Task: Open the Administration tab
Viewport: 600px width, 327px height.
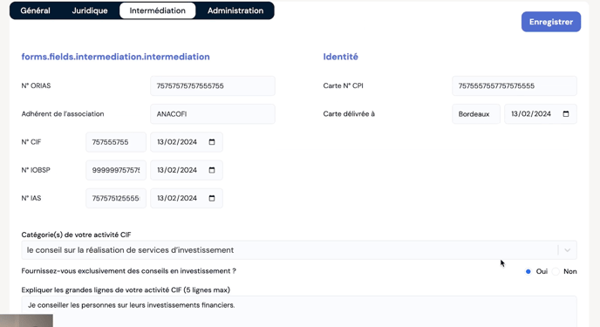Action: pyautogui.click(x=235, y=10)
